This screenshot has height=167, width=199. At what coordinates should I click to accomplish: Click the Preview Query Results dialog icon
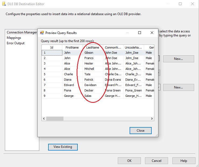pos(42,33)
